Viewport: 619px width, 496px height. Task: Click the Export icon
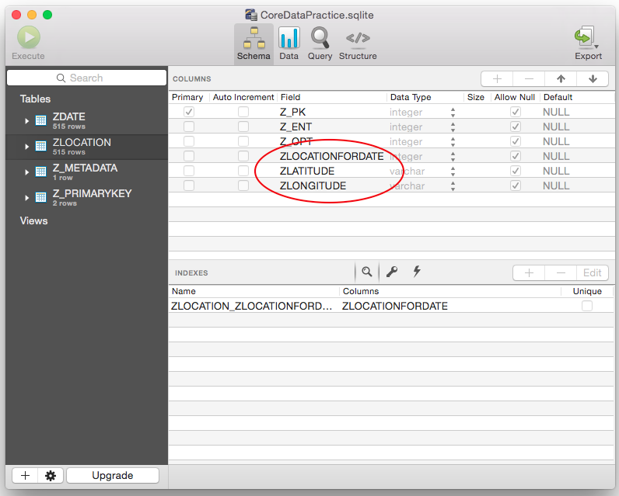coord(587,38)
